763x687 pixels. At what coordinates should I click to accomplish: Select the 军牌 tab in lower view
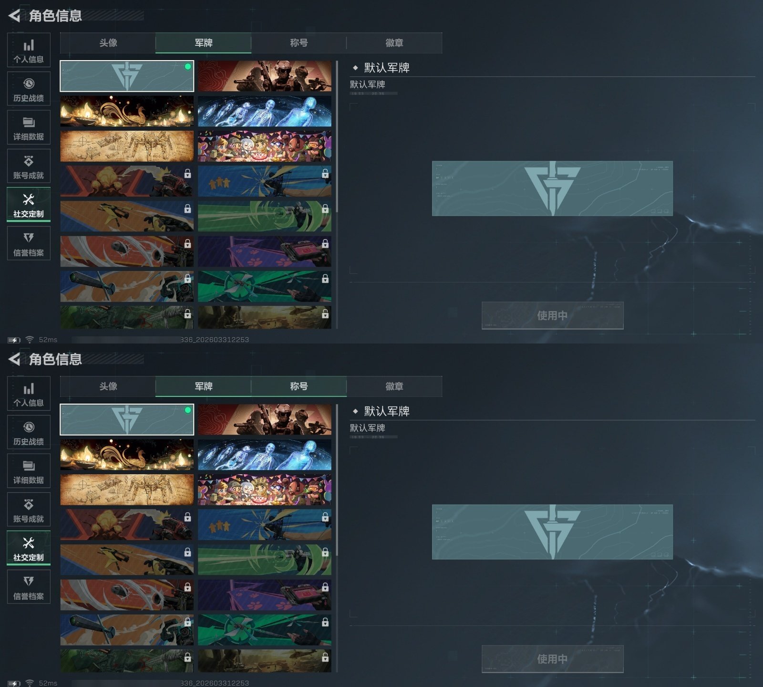click(x=204, y=386)
